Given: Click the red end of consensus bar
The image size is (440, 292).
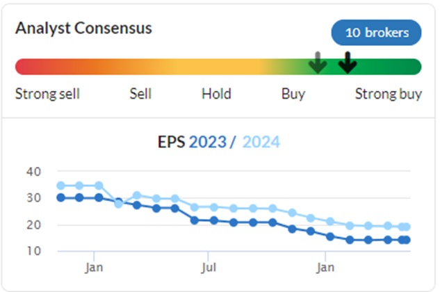Looking at the screenshot, I should click(24, 67).
